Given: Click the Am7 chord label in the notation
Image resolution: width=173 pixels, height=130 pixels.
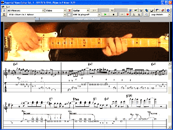Looking at the screenshot, I should [90, 64].
